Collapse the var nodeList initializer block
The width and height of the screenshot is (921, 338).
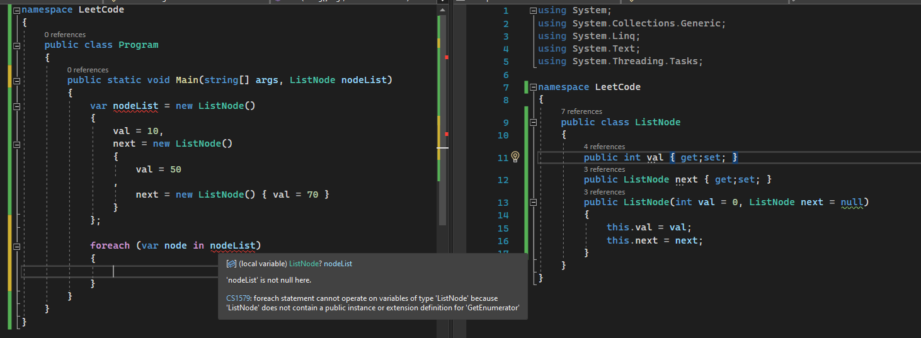click(16, 106)
